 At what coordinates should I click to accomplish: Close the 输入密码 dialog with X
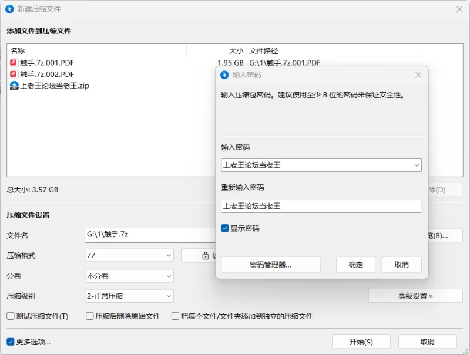click(x=418, y=75)
